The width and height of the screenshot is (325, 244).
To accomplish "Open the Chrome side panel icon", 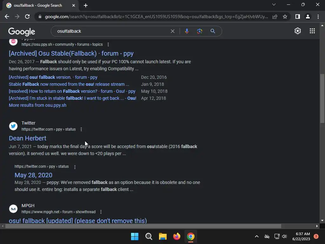I will (x=298, y=17).
